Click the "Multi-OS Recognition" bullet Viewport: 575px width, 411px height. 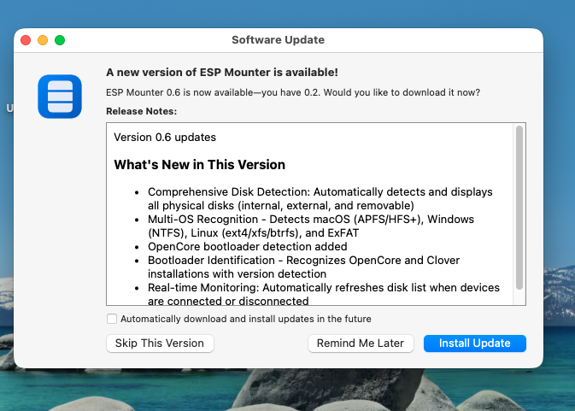coord(311,226)
